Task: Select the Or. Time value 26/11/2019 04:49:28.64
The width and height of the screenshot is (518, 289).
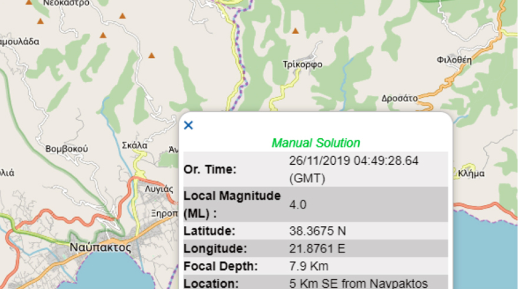Action: pos(354,161)
